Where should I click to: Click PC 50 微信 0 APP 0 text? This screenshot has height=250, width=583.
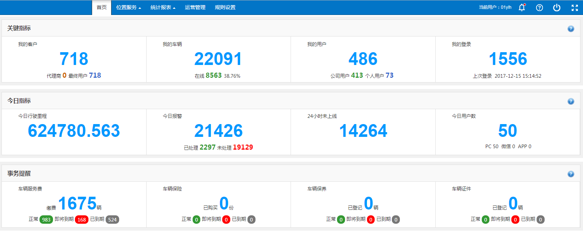(508, 146)
